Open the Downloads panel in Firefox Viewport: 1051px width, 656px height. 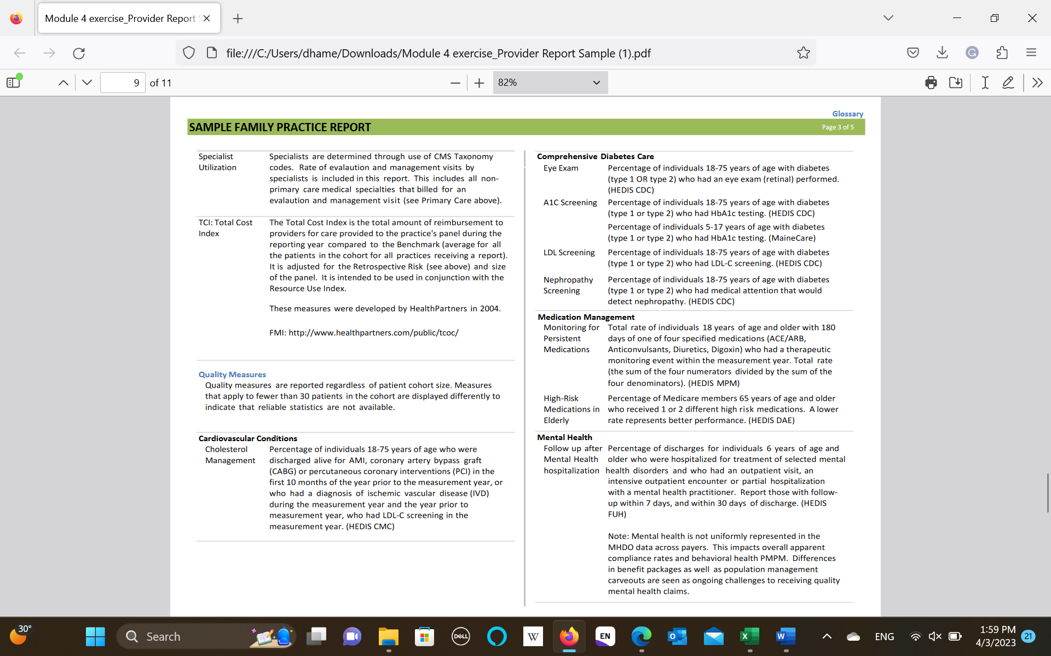pos(942,52)
